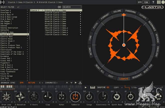This screenshot has height=108, width=165.
Task: Select the HiHat sample pad
Action: coord(61,97)
